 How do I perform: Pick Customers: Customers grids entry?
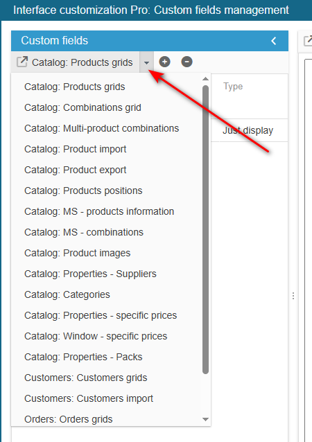click(86, 378)
